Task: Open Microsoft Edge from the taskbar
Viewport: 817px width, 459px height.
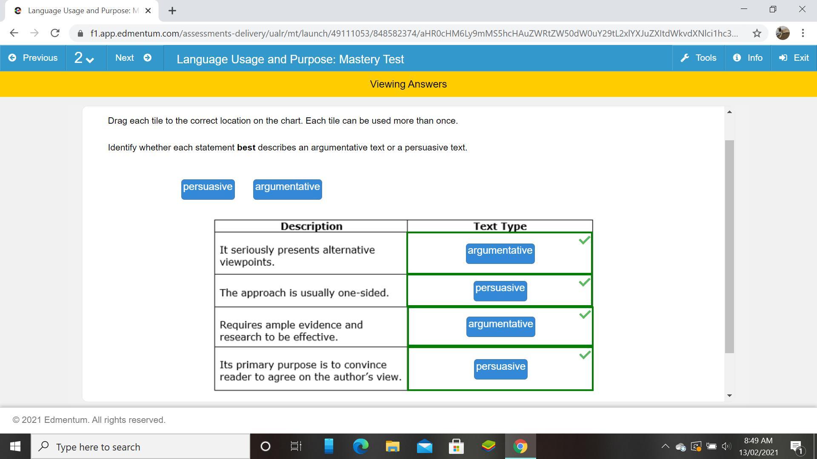Action: click(x=360, y=446)
